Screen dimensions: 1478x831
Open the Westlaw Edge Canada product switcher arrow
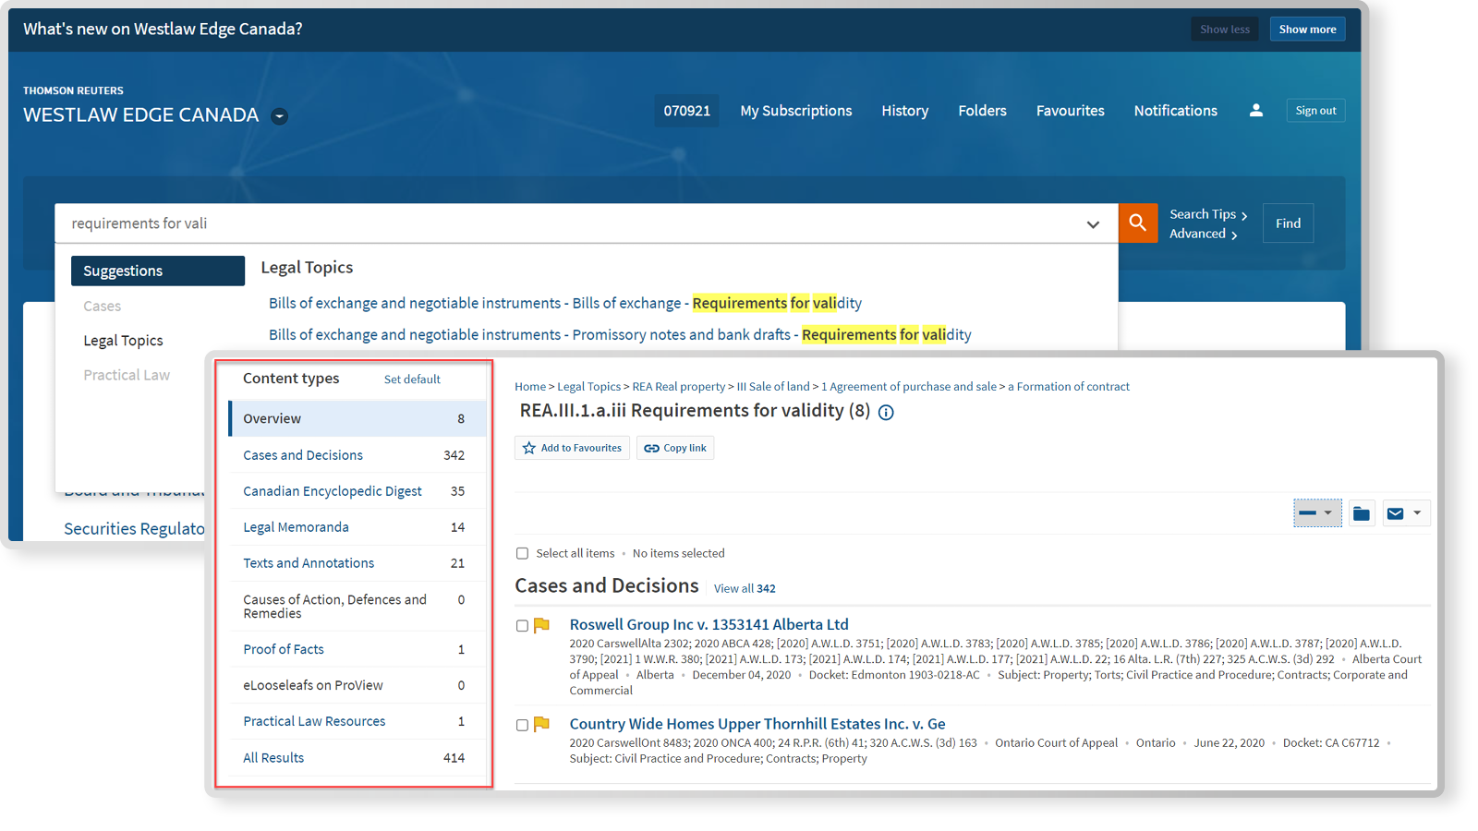pyautogui.click(x=279, y=115)
